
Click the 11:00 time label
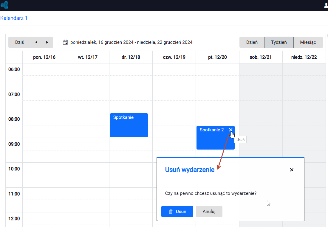coord(14,194)
